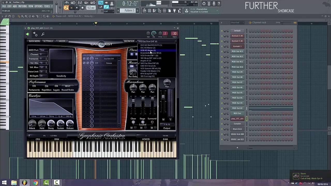Change the MIDI Channel stepper value

(x=43, y=54)
